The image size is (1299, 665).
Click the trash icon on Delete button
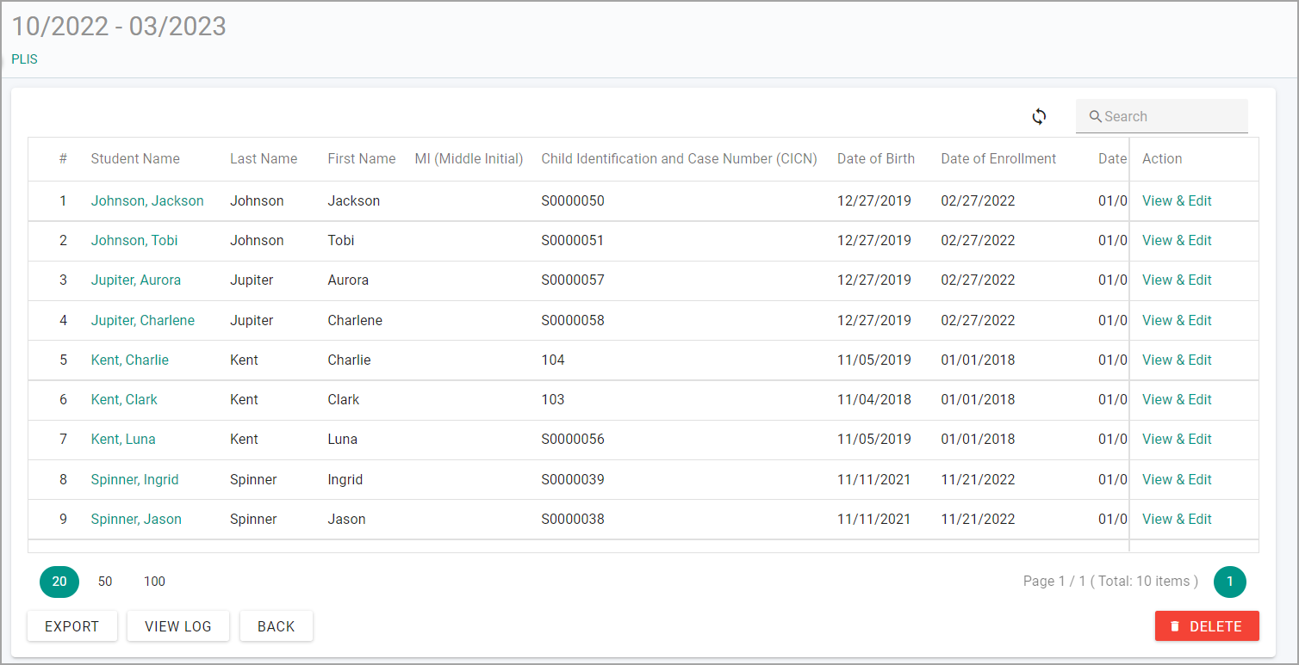1175,626
